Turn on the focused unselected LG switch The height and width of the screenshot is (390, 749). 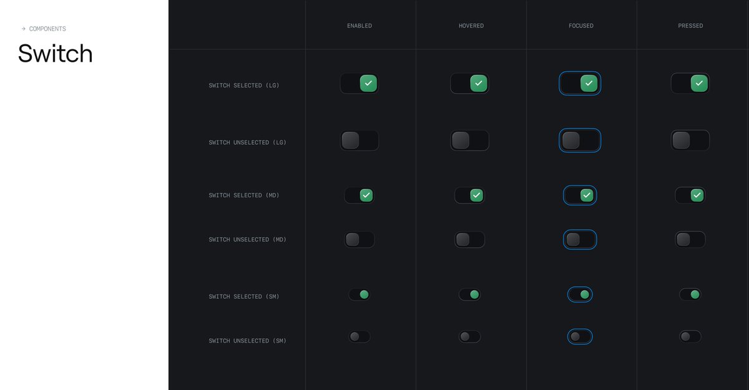pos(580,140)
